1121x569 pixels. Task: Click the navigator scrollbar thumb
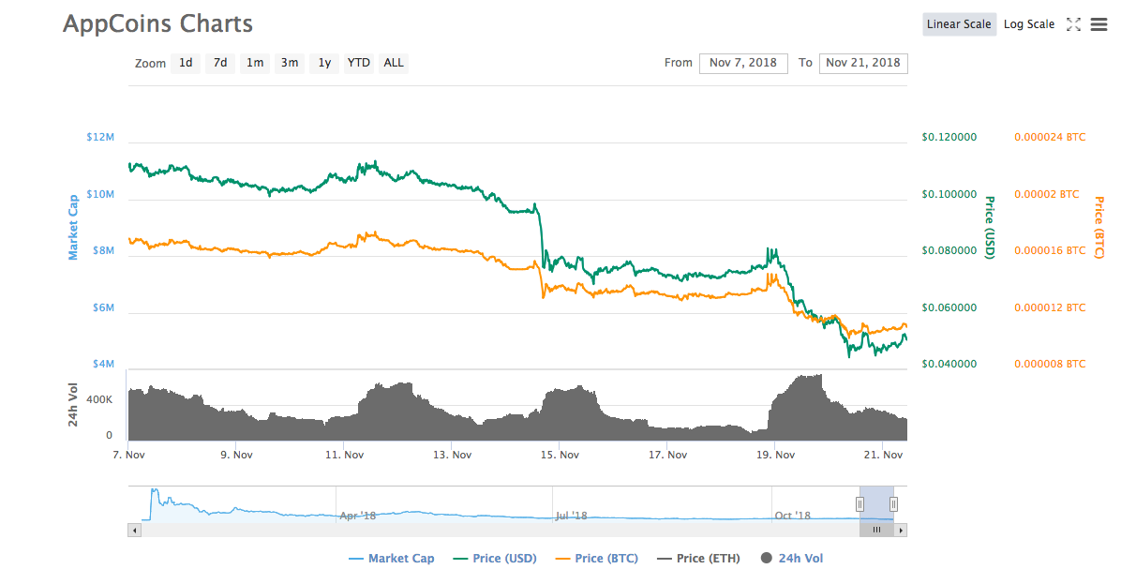click(876, 531)
